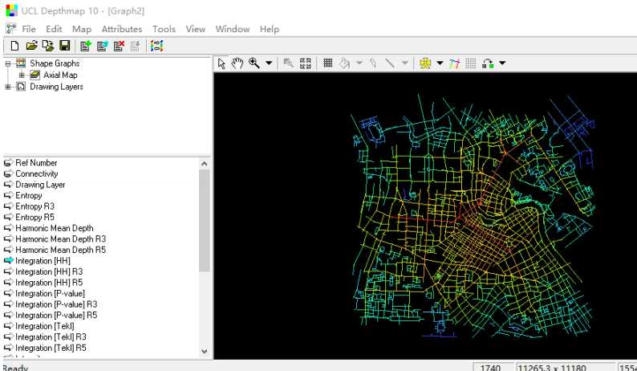Select the line drawing tool
The image size is (637, 371).
[390, 63]
